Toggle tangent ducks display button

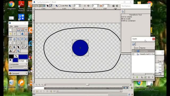click(41, 6)
